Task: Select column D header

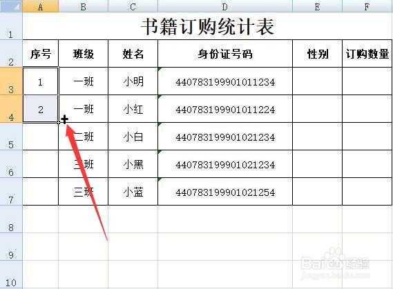Action: (225, 6)
